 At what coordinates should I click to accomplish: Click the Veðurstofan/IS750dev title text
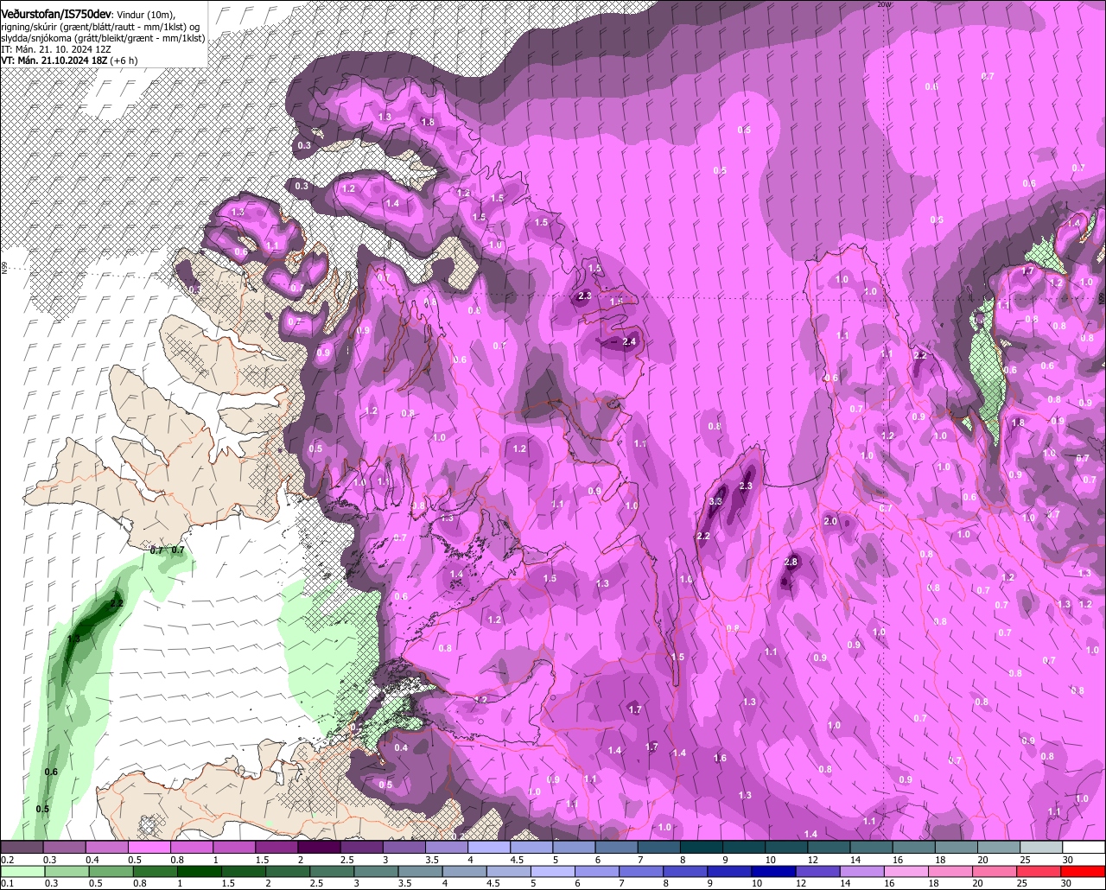(55, 14)
